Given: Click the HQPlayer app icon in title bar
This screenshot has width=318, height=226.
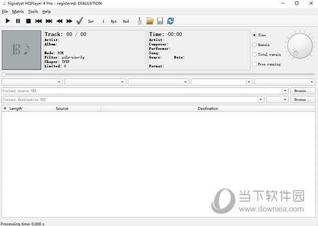Looking at the screenshot, I should click(4, 3).
